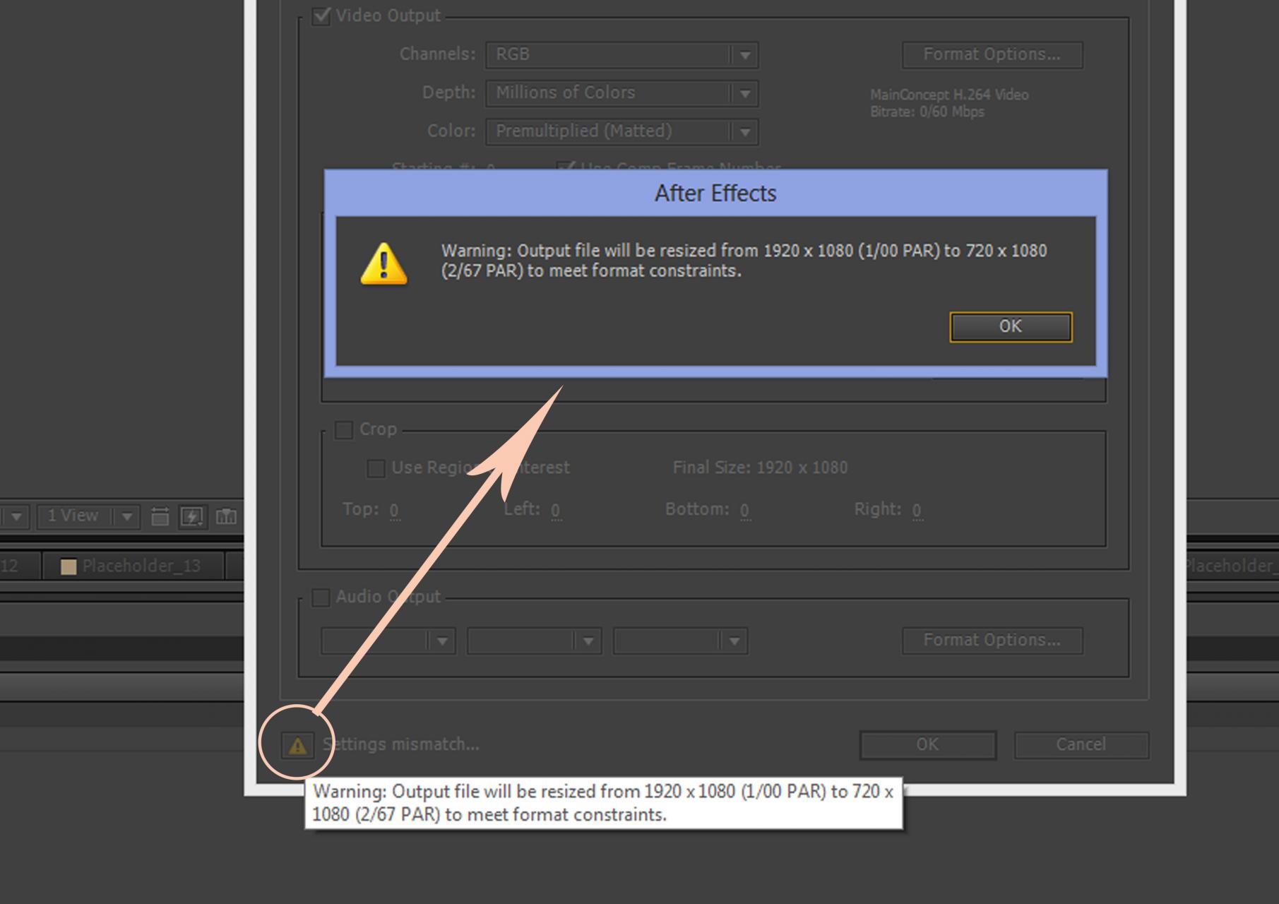Click the MainConcept H.264 Video text
Viewport: 1279px width, 904px height.
tap(949, 95)
